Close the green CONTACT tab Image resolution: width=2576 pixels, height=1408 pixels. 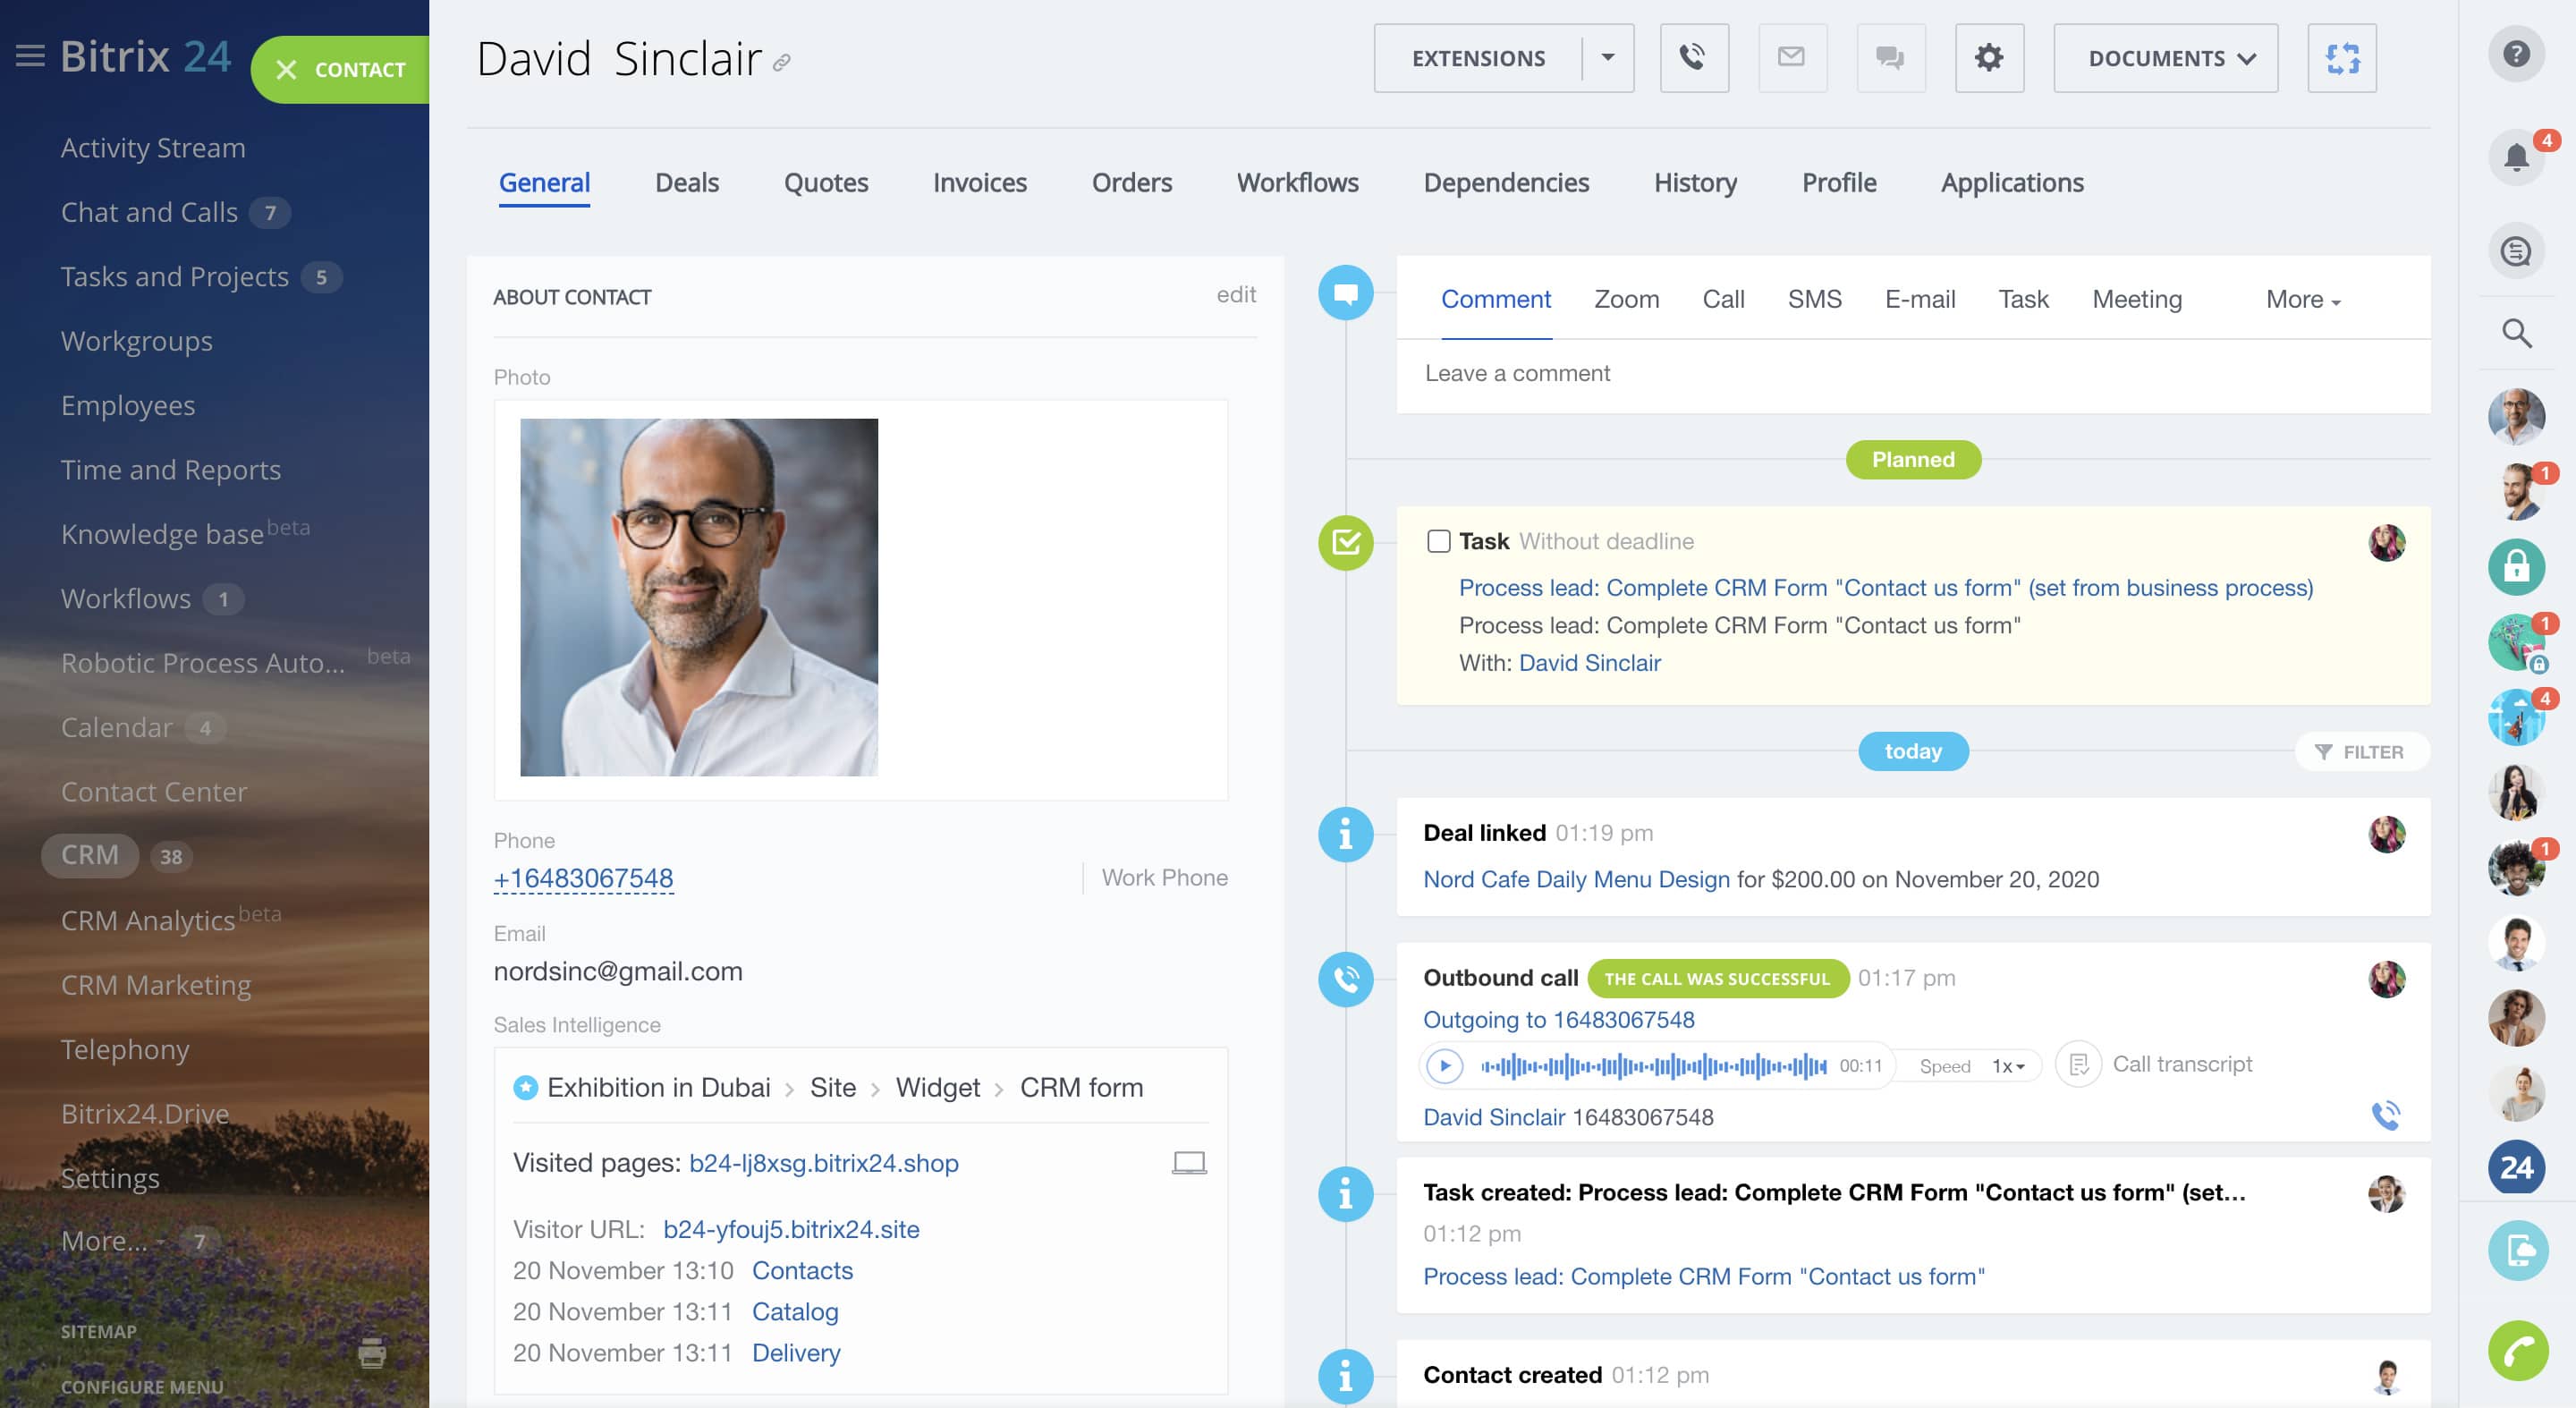pos(287,70)
